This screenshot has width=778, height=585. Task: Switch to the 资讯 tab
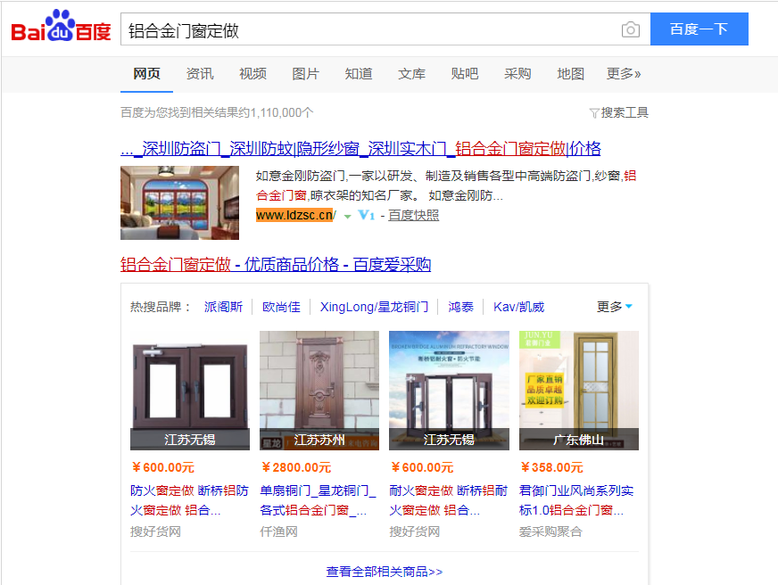click(x=200, y=74)
